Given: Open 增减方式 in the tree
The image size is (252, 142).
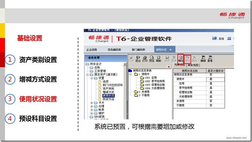Looking at the screenshot, I should (109, 92).
